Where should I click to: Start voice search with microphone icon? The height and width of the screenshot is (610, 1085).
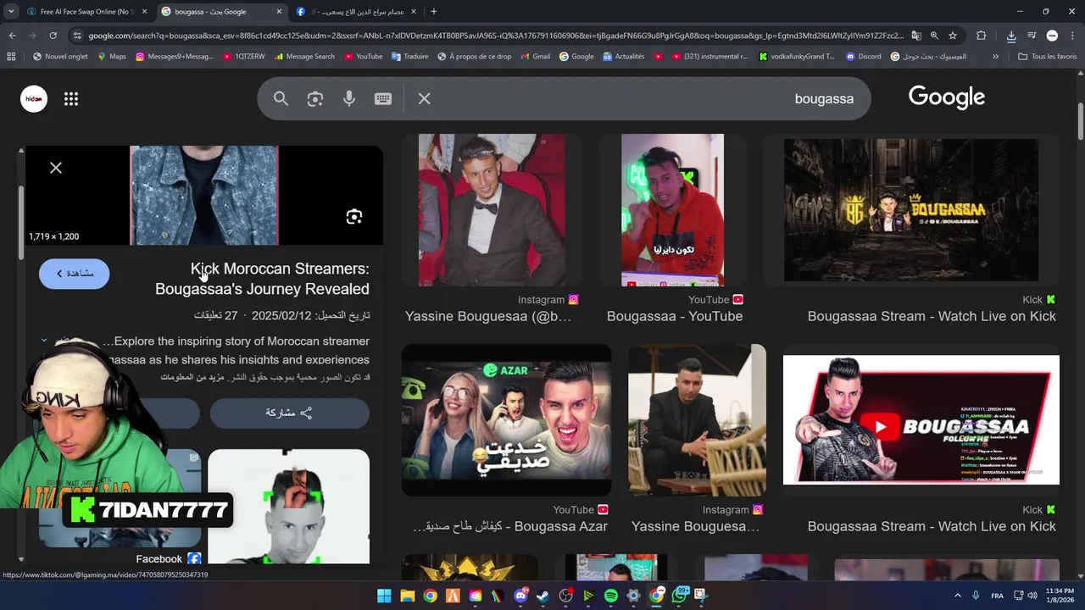[x=349, y=99]
